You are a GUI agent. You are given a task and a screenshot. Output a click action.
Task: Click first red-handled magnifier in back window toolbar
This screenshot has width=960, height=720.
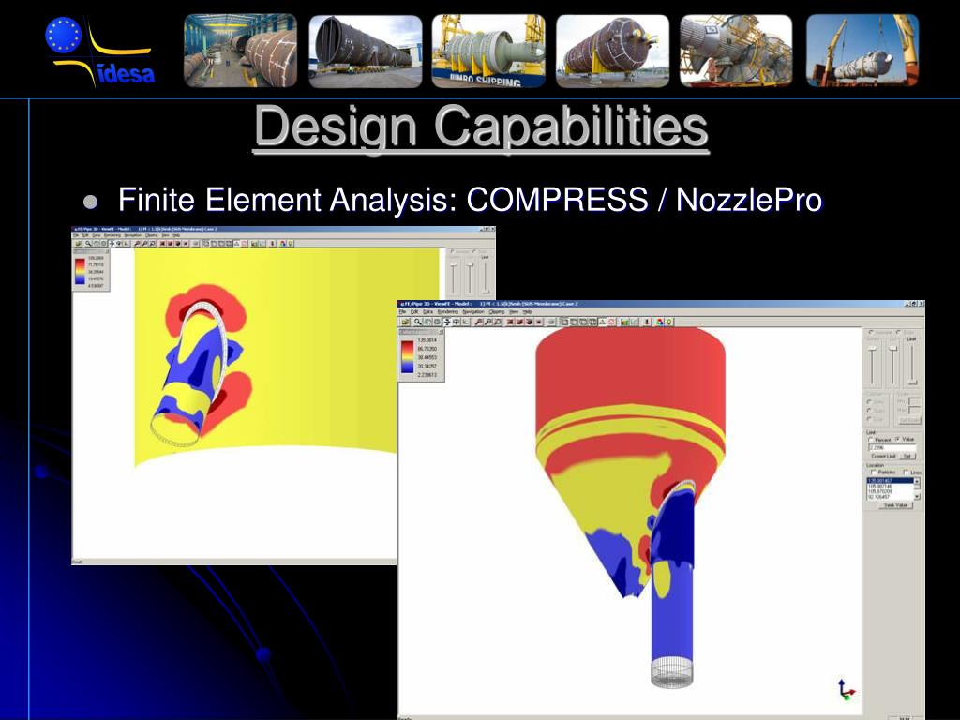tap(137, 243)
